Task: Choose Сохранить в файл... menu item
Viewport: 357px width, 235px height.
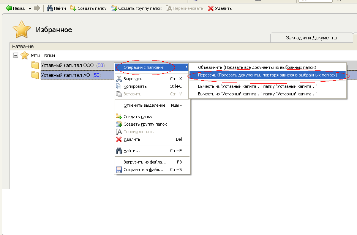Action: [x=152, y=170]
